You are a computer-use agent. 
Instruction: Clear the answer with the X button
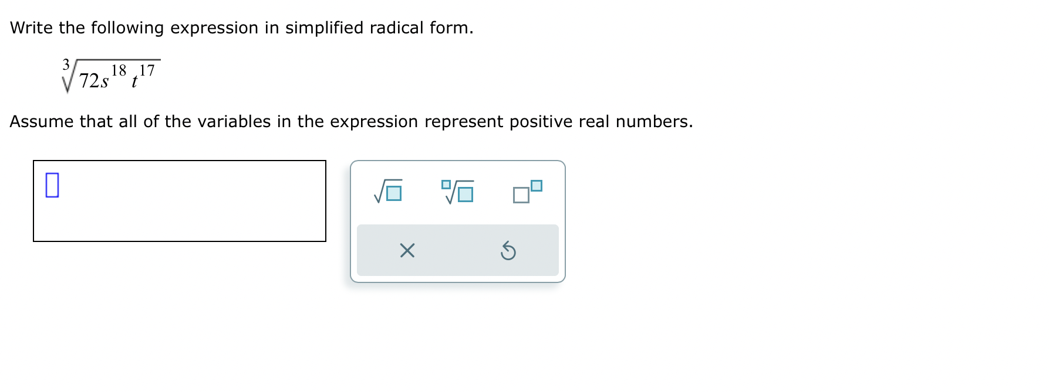[x=407, y=251]
